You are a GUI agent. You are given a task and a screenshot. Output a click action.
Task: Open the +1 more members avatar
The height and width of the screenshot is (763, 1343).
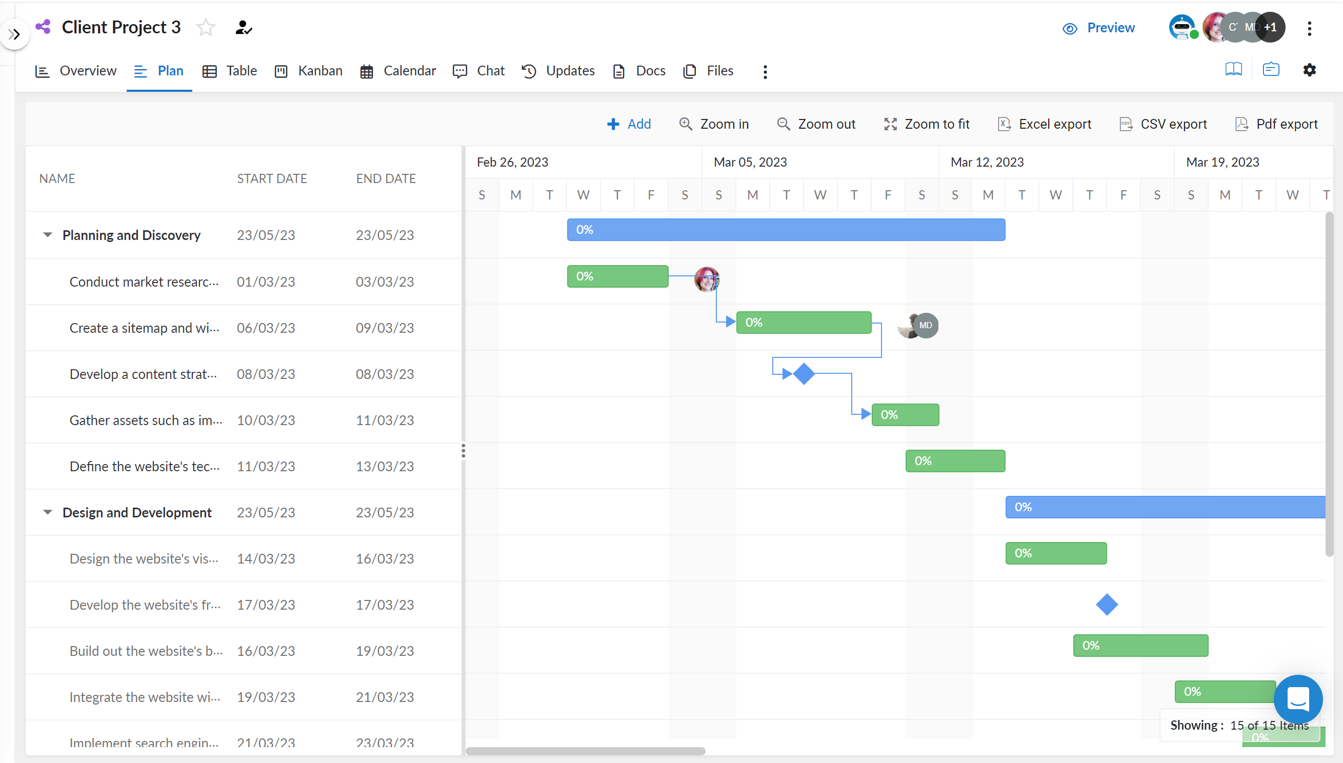point(1271,27)
